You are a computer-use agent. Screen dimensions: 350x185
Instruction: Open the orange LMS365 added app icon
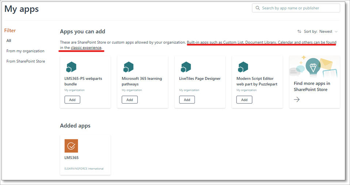[71, 146]
